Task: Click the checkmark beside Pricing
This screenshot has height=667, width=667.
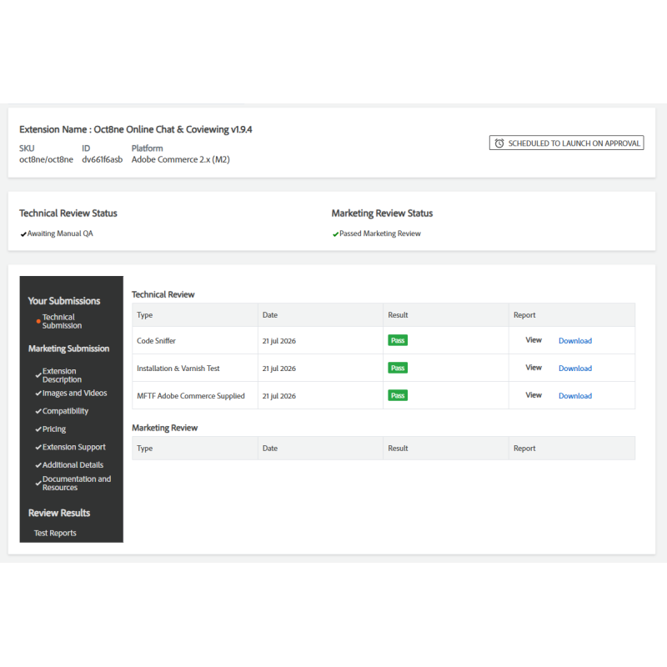Action: tap(38, 429)
